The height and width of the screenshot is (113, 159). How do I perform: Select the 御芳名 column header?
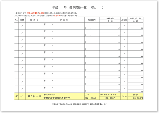34,20
